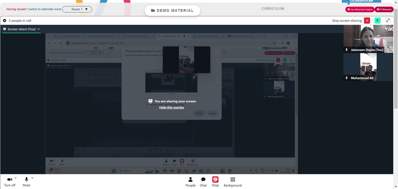This screenshot has width=398, height=189.
Task: Click the PS Moments button
Action: pos(384,10)
